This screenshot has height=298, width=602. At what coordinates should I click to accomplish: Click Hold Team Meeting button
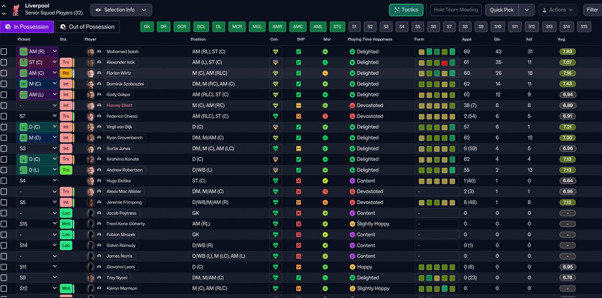coord(456,10)
